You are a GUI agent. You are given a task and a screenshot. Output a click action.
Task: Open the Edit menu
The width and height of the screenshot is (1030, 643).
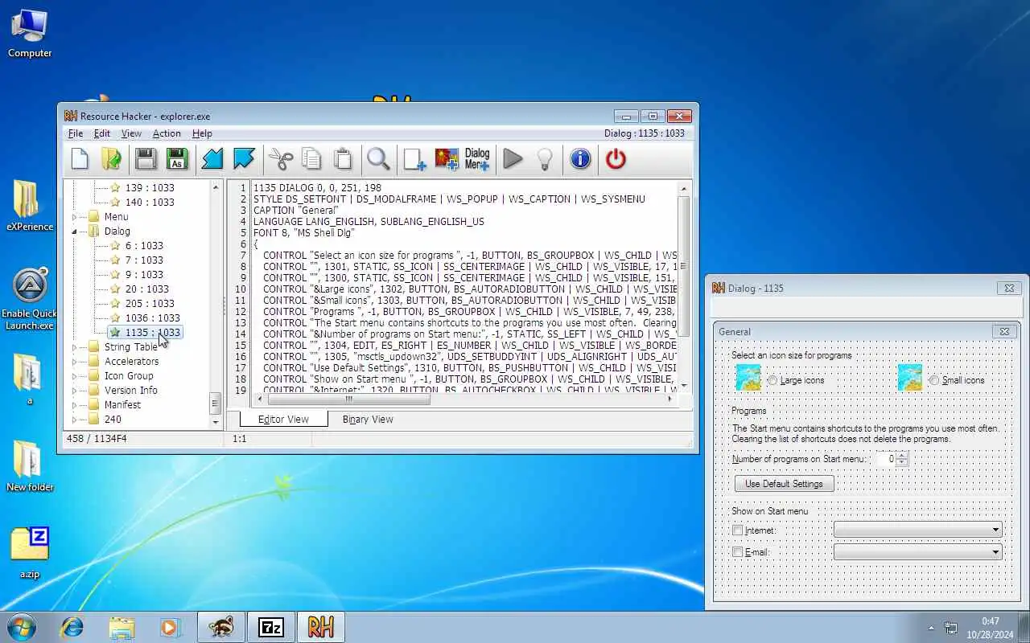(102, 133)
